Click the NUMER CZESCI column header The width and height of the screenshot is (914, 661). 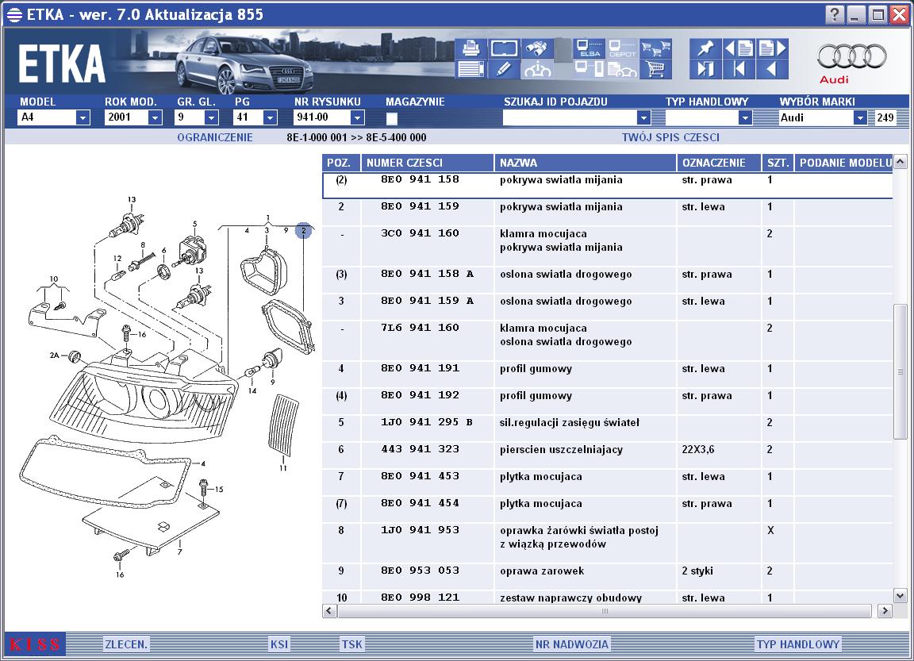tap(428, 163)
